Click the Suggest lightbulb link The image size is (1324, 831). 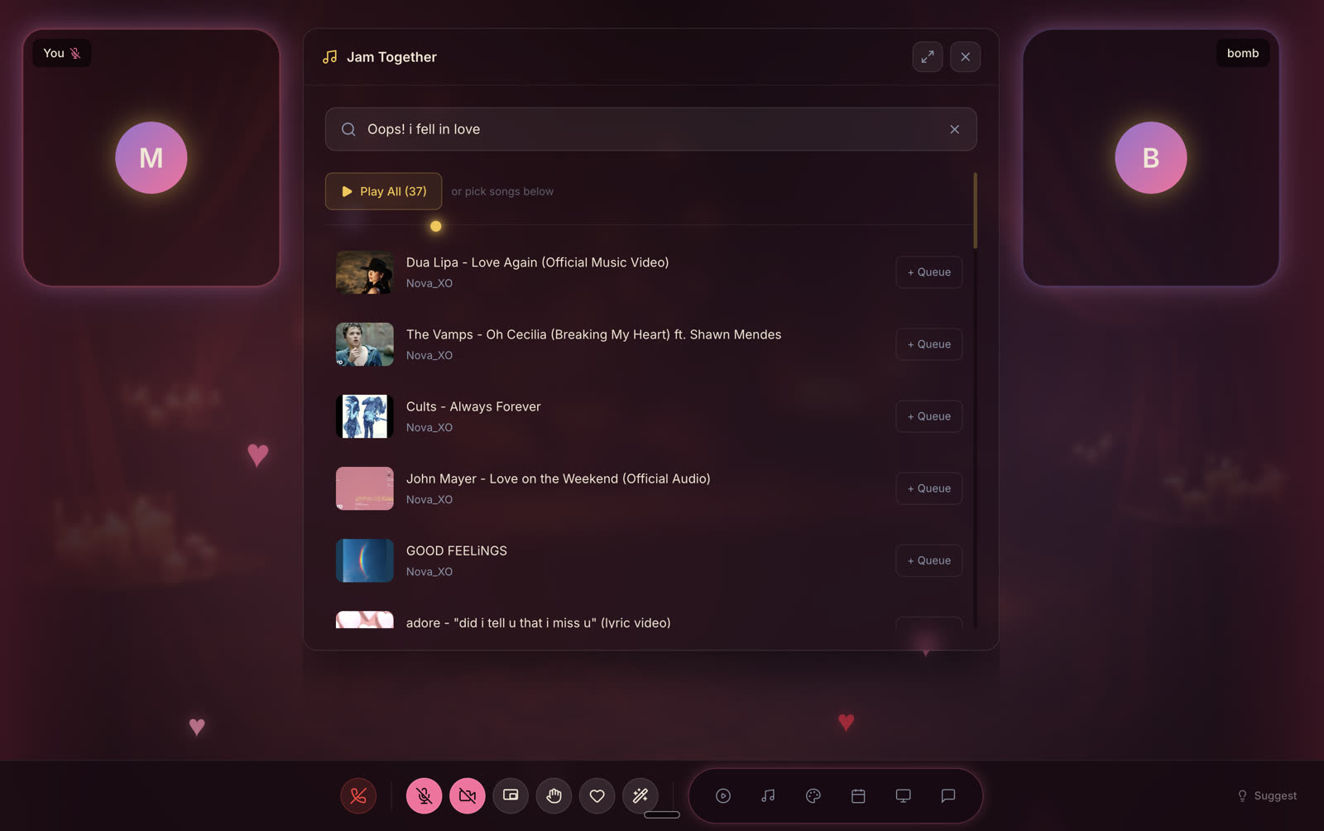tap(1267, 796)
